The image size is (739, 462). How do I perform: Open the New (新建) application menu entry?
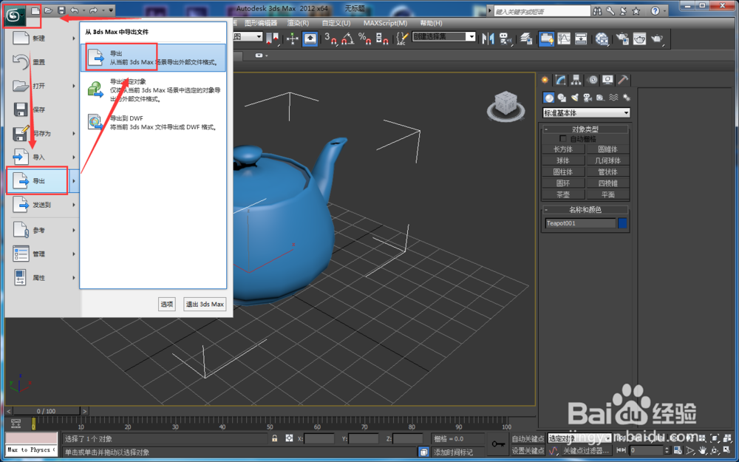[x=42, y=38]
